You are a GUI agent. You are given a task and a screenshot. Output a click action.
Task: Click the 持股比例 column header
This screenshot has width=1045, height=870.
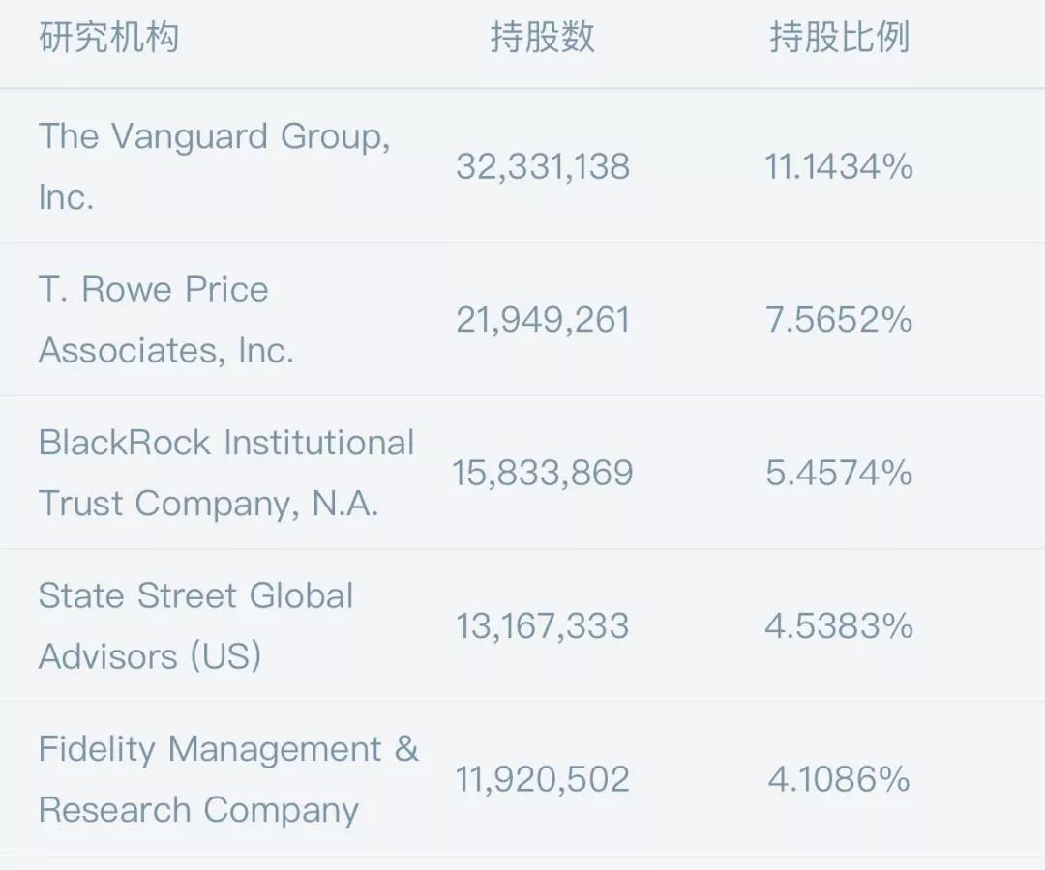pos(839,39)
